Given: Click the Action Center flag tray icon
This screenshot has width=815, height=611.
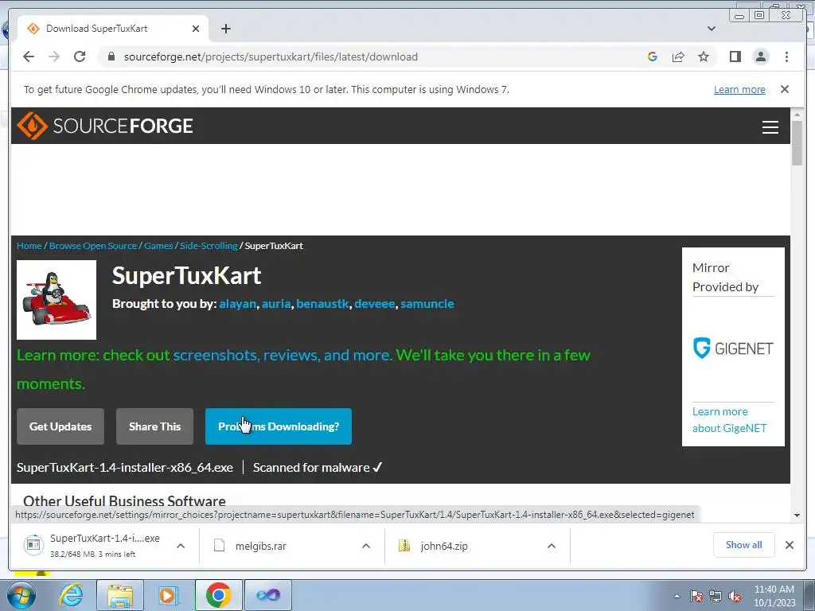Looking at the screenshot, I should point(696,596).
